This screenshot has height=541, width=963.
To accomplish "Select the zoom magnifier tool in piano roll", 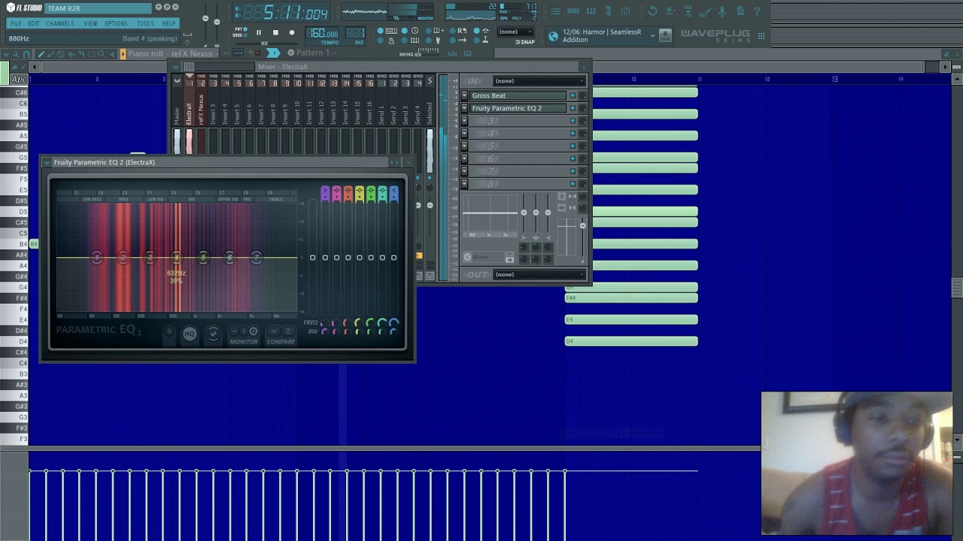I will click(102, 54).
